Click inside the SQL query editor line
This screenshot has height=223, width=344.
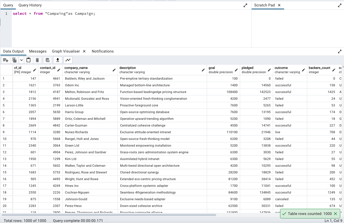pyautogui.click(x=54, y=13)
